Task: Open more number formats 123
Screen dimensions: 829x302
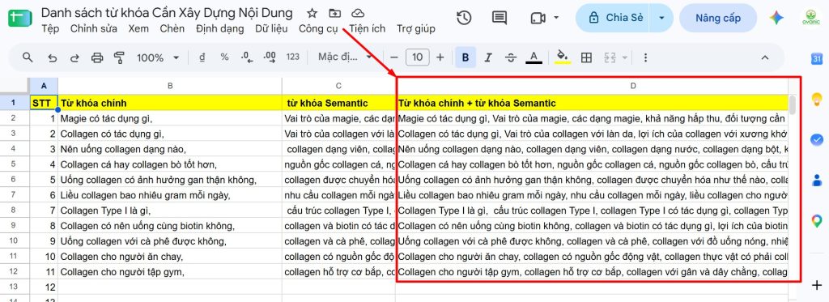Action: coord(292,57)
